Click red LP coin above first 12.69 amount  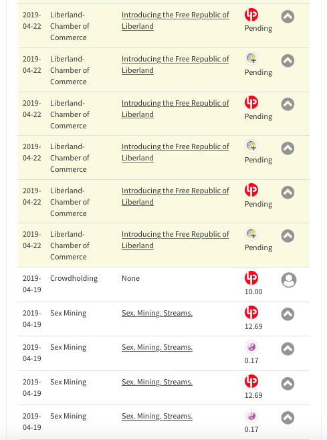click(x=251, y=312)
